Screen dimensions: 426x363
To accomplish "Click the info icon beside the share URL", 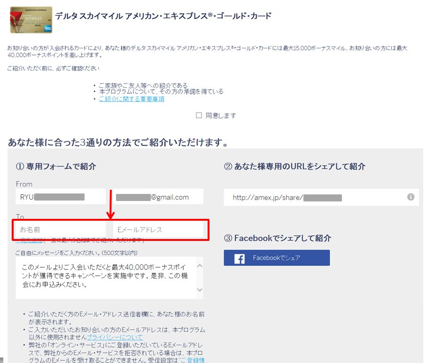I will tap(411, 197).
